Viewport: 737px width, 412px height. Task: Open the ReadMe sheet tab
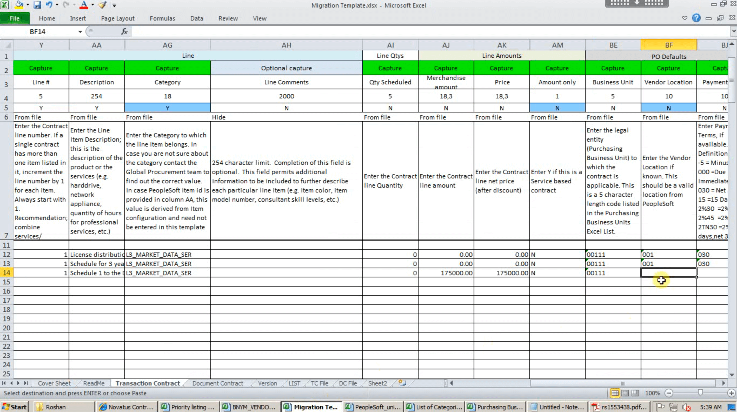click(94, 383)
